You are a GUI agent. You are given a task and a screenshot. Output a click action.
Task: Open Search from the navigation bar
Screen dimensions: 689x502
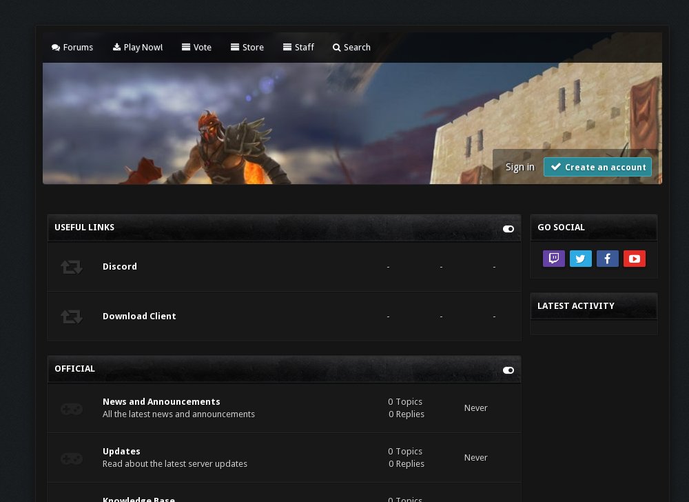coord(351,48)
